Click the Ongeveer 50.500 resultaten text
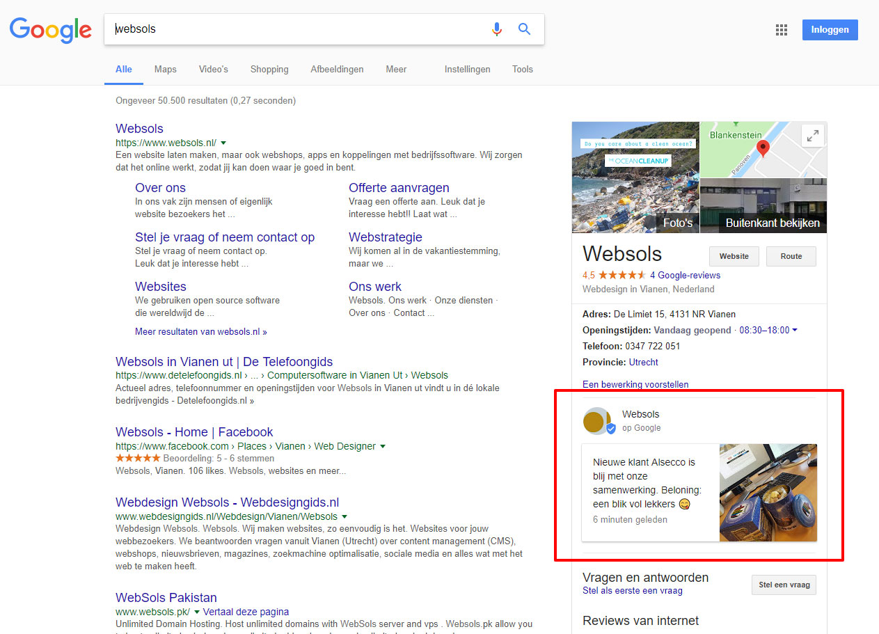 (205, 101)
